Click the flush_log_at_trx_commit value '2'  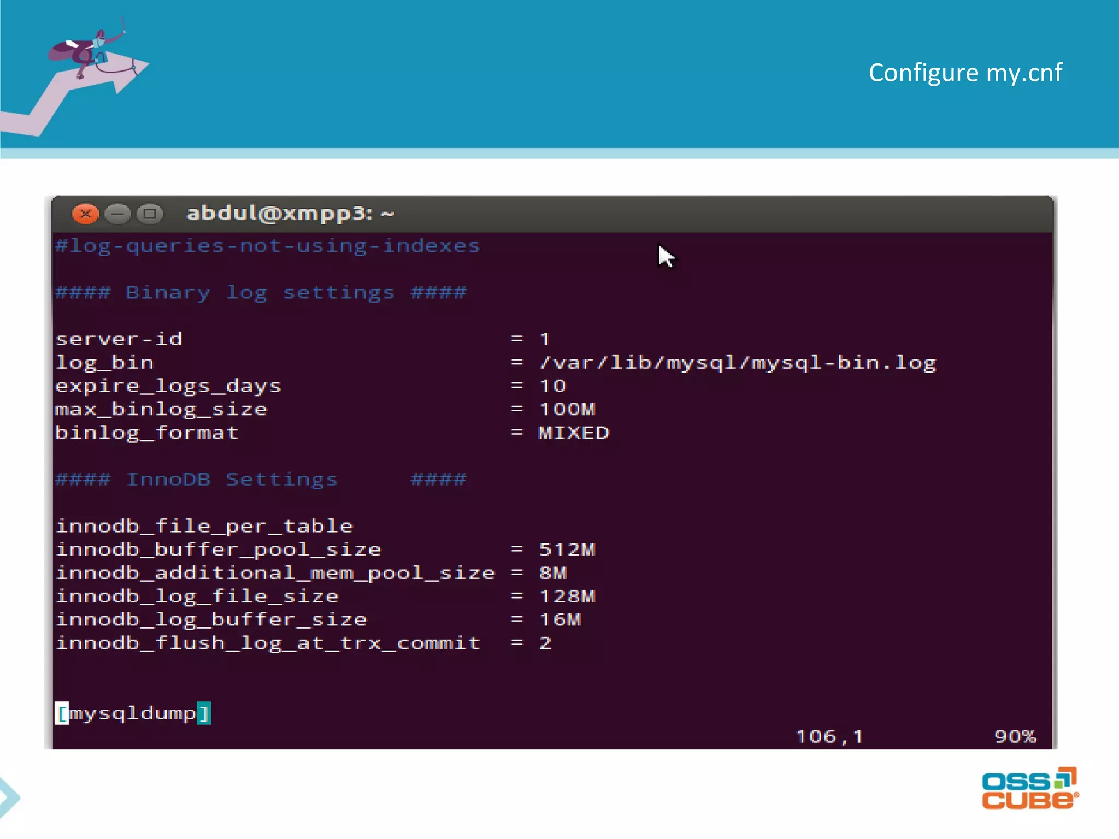coord(545,643)
